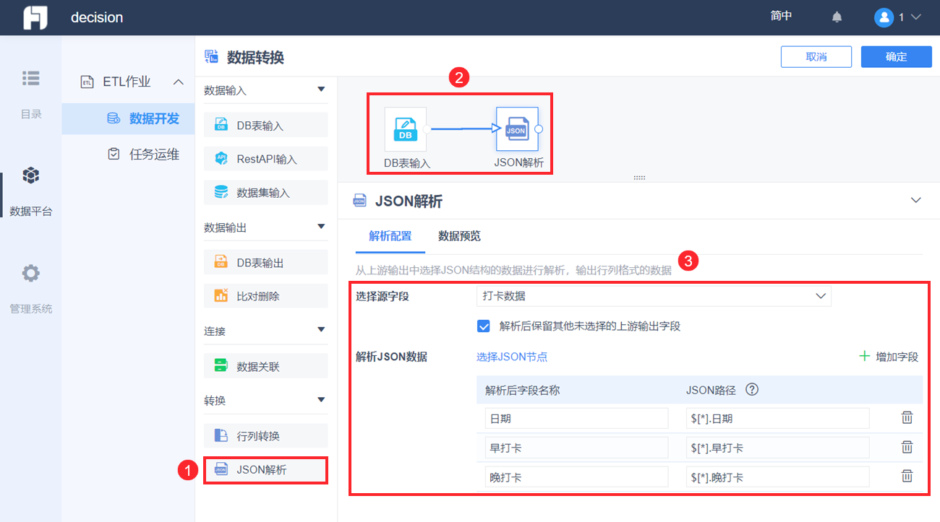The width and height of the screenshot is (940, 522).
Task: Add the 数据关联 operator
Action: 266,366
